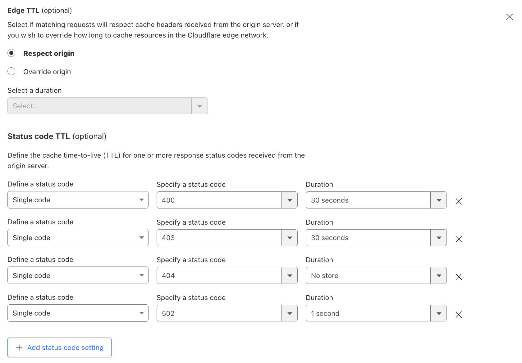Remove the 400 status code row

[459, 201]
